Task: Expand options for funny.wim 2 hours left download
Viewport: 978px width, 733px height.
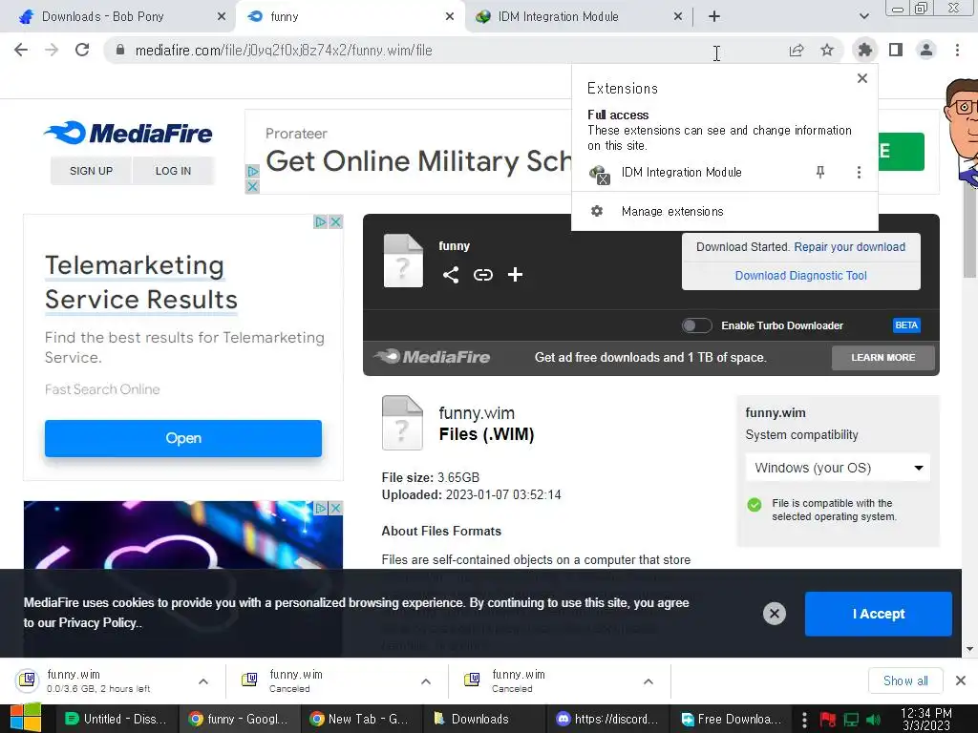Action: click(x=203, y=681)
